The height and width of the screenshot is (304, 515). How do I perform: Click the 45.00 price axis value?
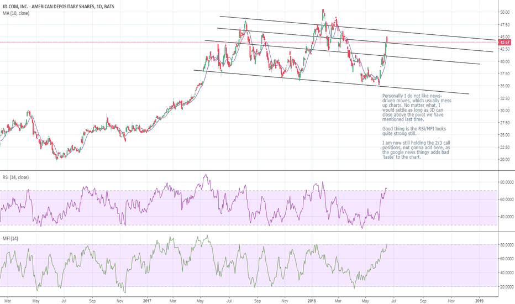(505, 37)
